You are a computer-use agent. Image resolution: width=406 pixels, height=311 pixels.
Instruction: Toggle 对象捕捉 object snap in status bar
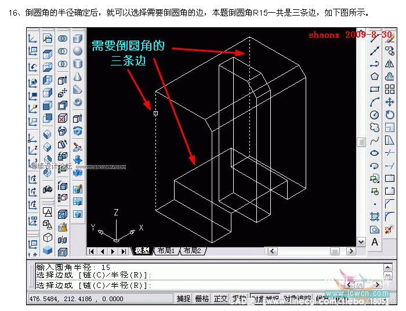point(265,299)
